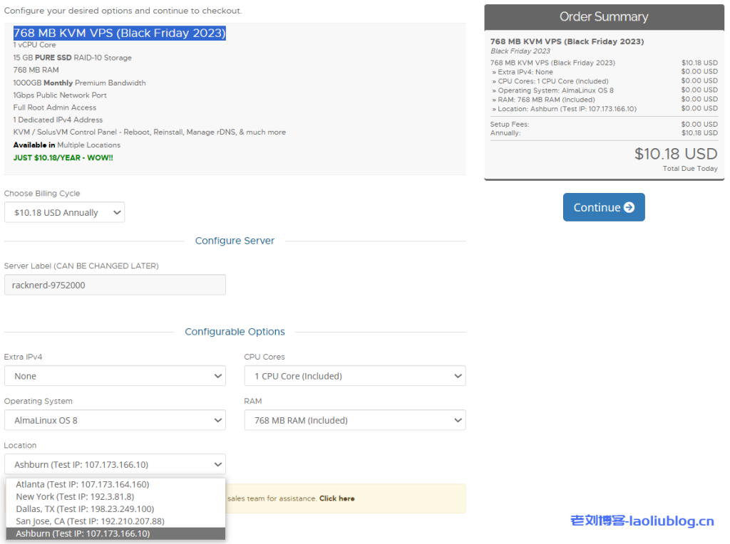Pick San Jose, CA location option

[90, 521]
